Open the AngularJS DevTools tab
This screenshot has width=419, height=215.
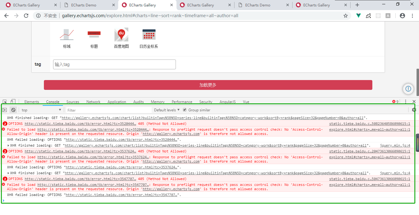[227, 102]
